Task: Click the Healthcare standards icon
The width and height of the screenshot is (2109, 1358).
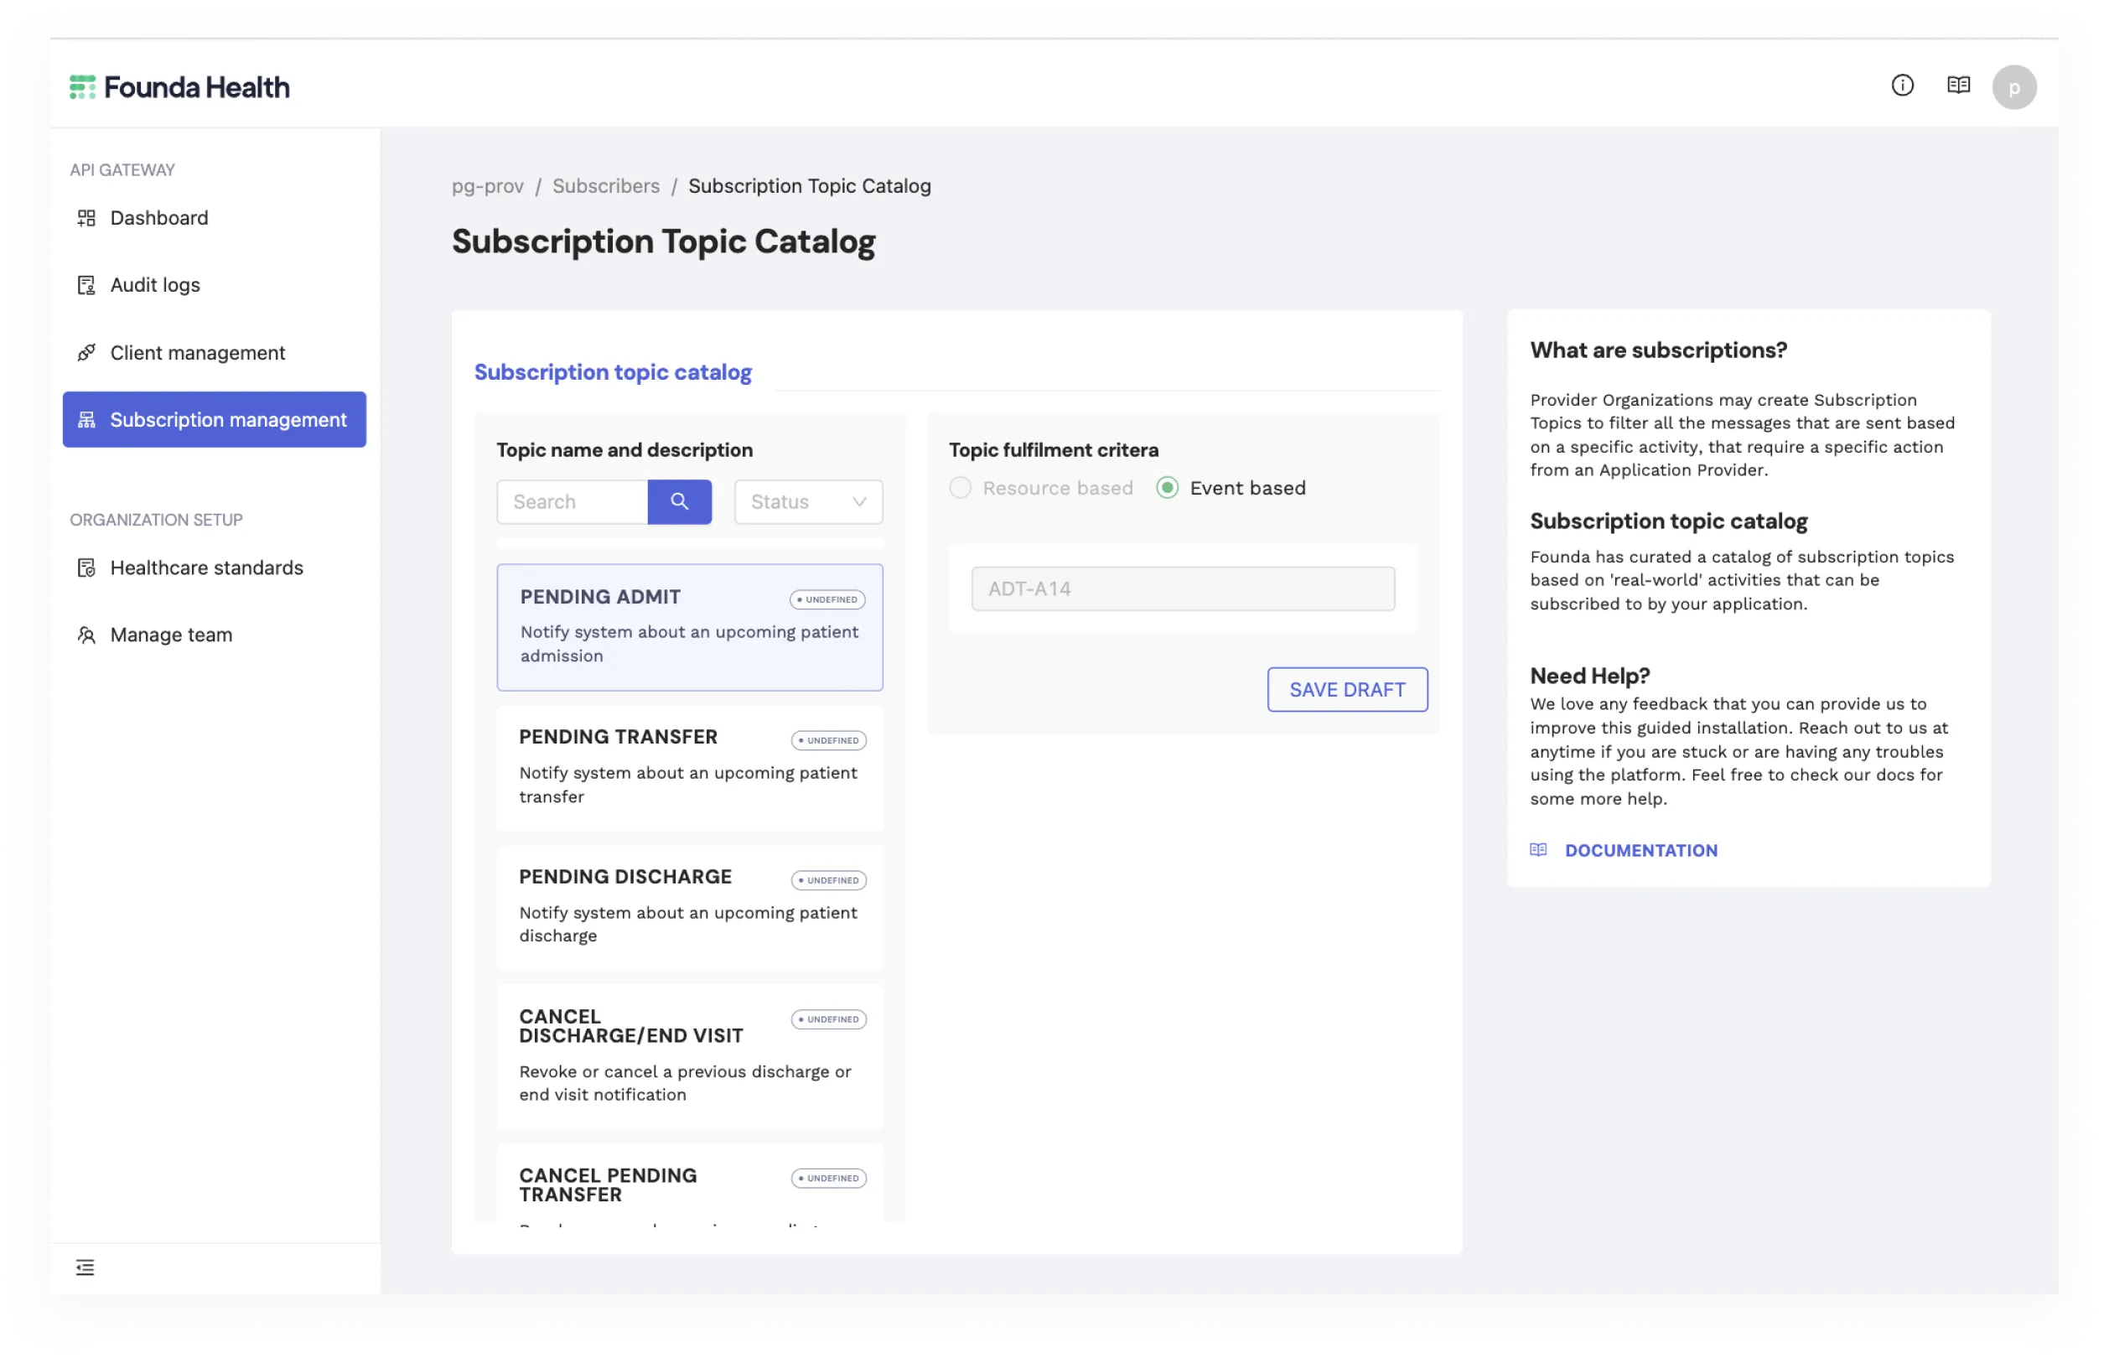Action: 86,568
